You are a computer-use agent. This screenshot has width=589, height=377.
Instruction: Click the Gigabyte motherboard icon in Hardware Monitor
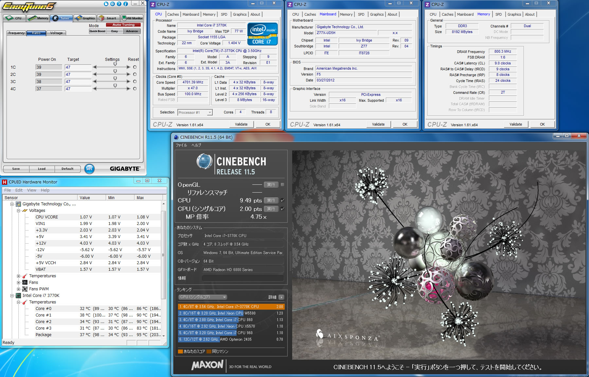click(x=19, y=204)
